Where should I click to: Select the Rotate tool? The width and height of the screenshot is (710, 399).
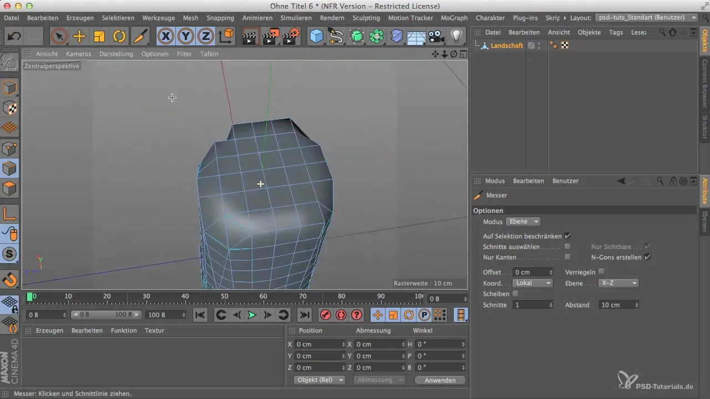click(119, 37)
